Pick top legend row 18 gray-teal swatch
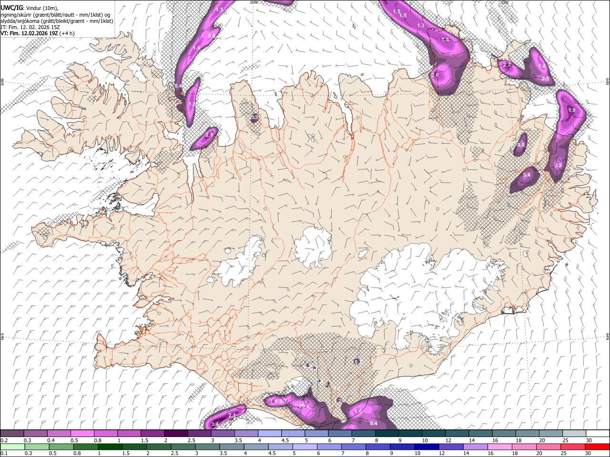The image size is (610, 457). coord(528,433)
